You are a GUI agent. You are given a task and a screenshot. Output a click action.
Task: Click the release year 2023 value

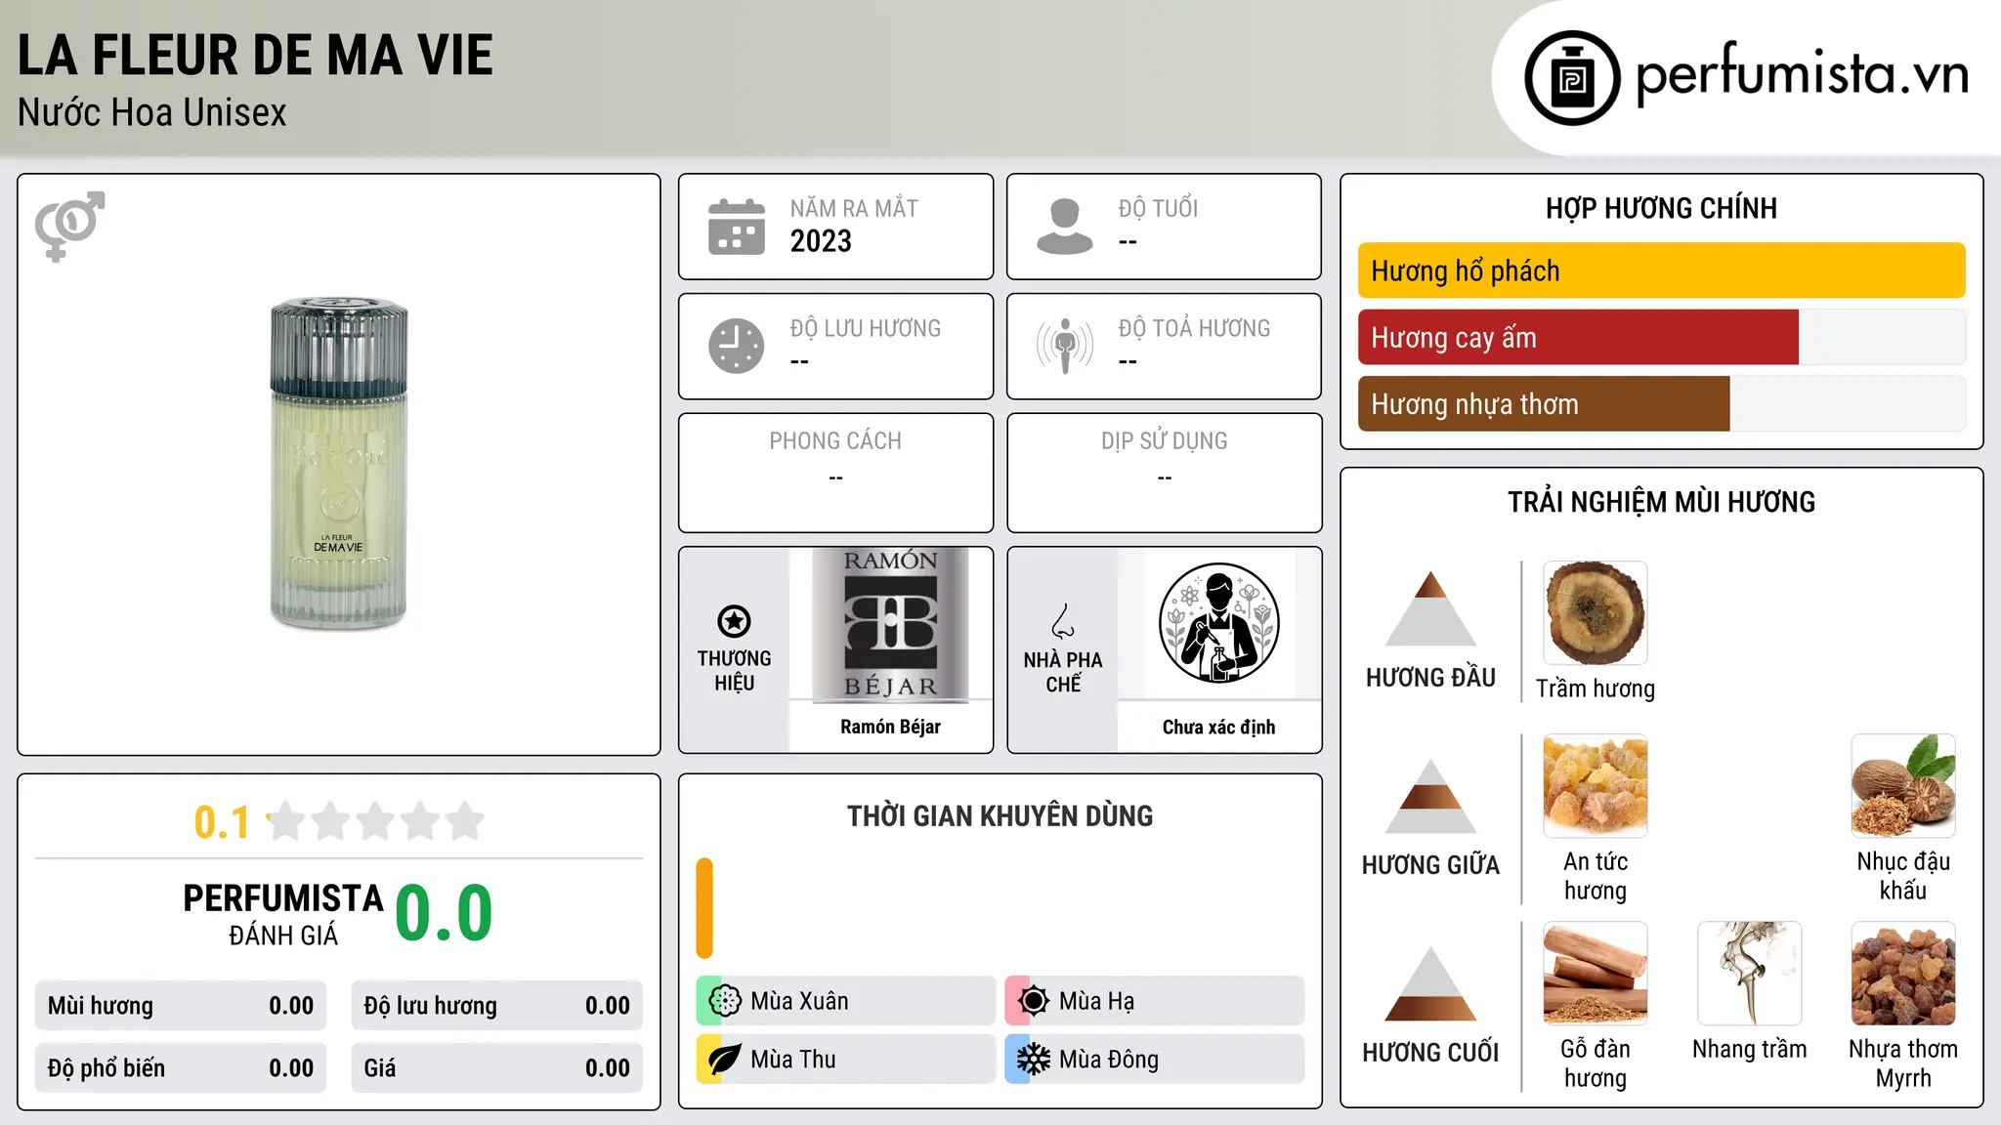[x=821, y=241]
